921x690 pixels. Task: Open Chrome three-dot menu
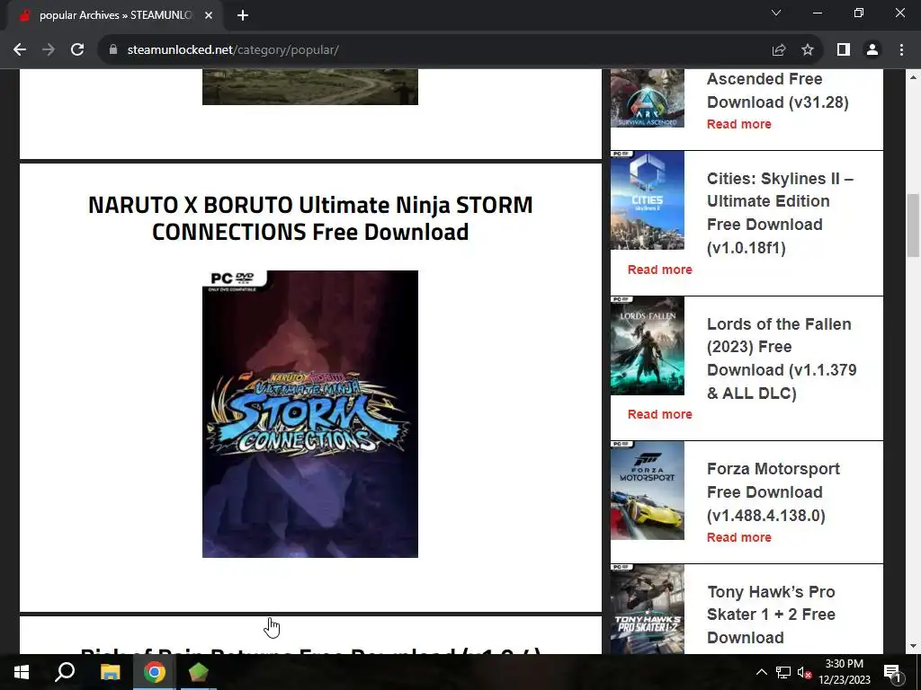click(x=901, y=50)
